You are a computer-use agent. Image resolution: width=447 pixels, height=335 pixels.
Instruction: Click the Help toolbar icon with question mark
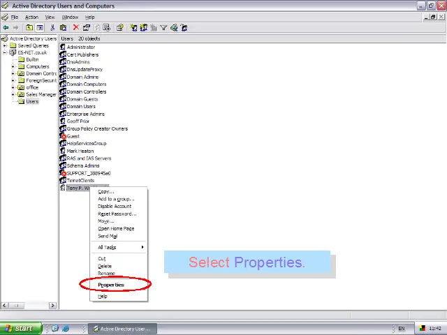pyautogui.click(x=119, y=28)
